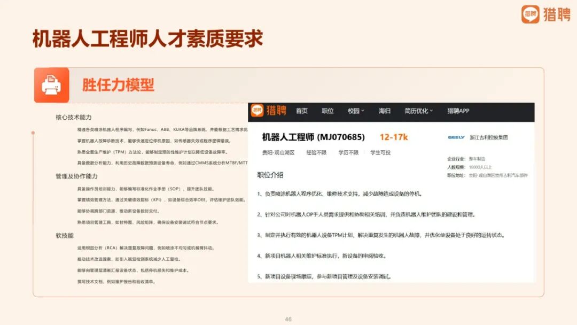Image resolution: width=577 pixels, height=325 pixels.
Task: Click the line about 关键绩效指标（KPI）
Action: (x=161, y=200)
